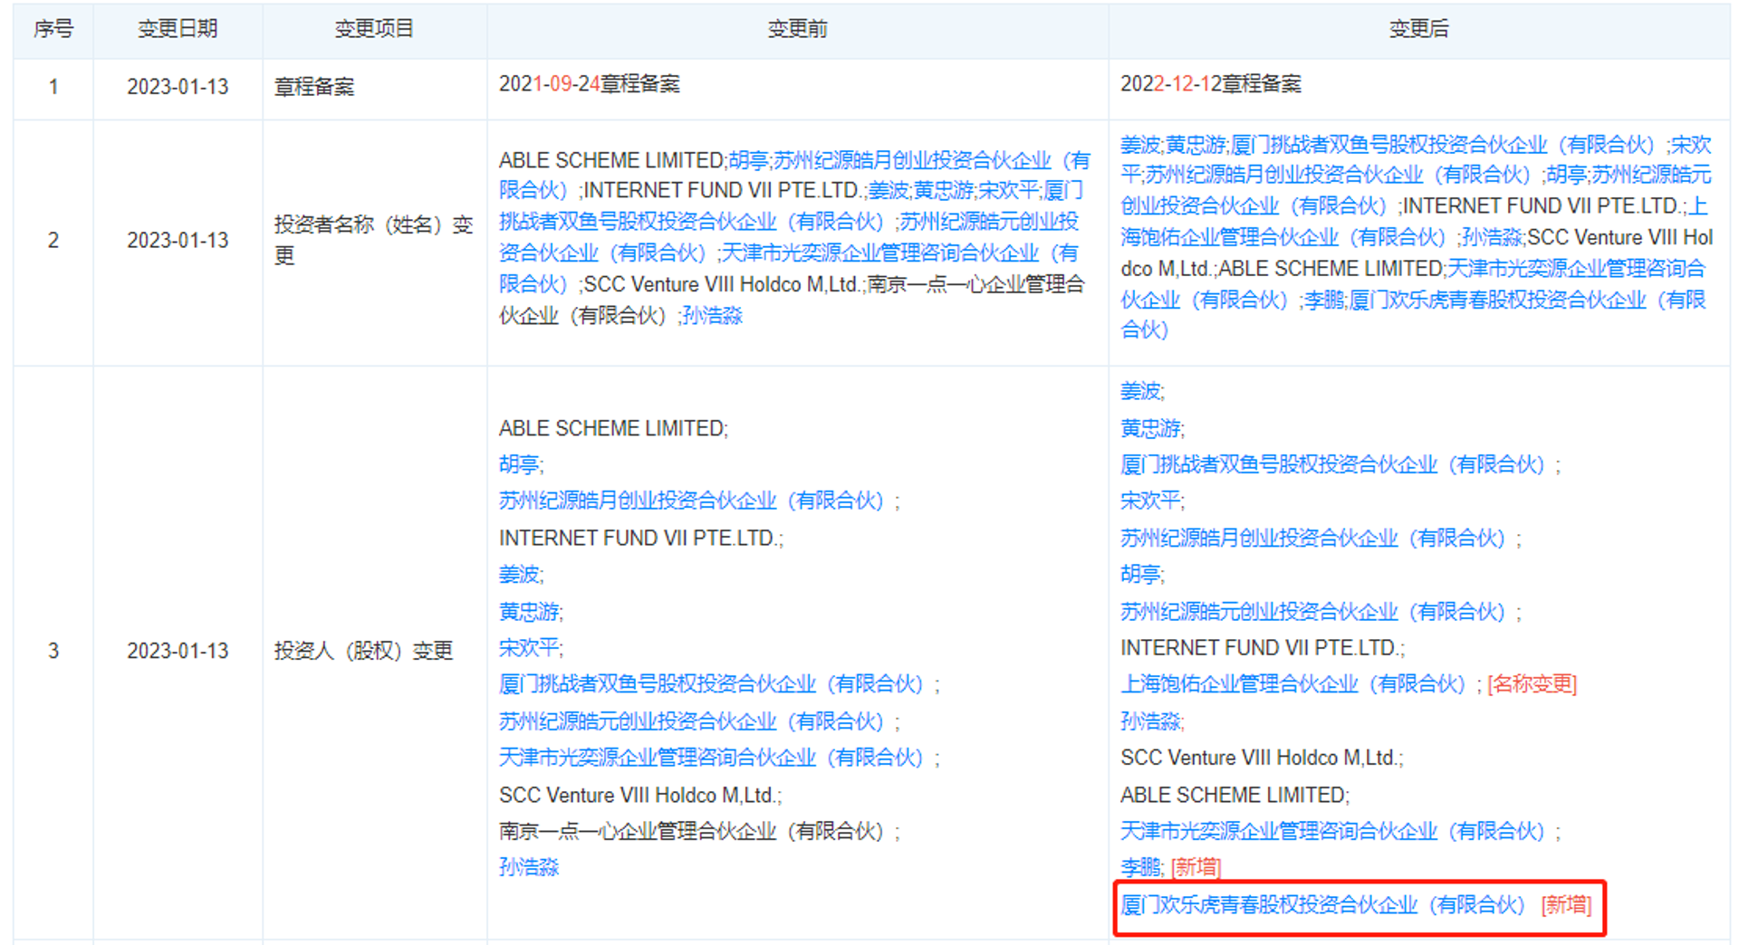Open 黄忠游 link in row 3 变更前 list

click(x=529, y=612)
